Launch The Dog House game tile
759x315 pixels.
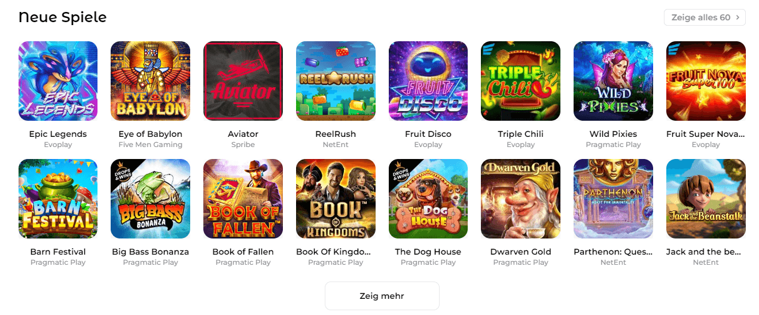tap(428, 199)
